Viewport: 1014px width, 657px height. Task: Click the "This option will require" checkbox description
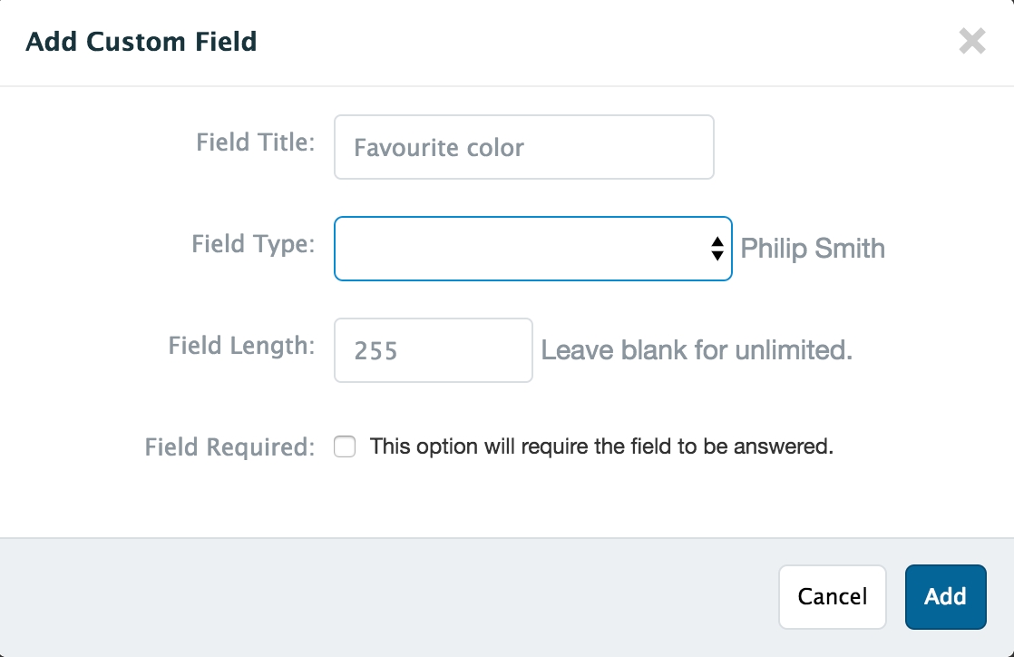tap(601, 446)
